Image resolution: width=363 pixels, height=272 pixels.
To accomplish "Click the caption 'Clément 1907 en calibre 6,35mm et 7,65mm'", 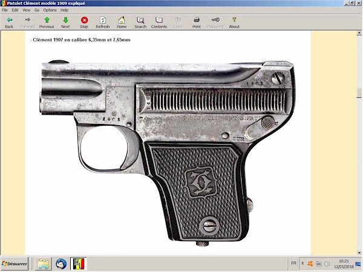I will coord(82,40).
